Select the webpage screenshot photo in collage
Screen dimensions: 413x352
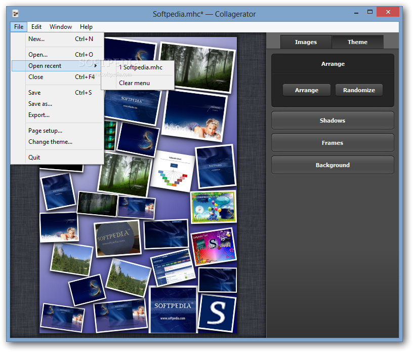coord(173,268)
